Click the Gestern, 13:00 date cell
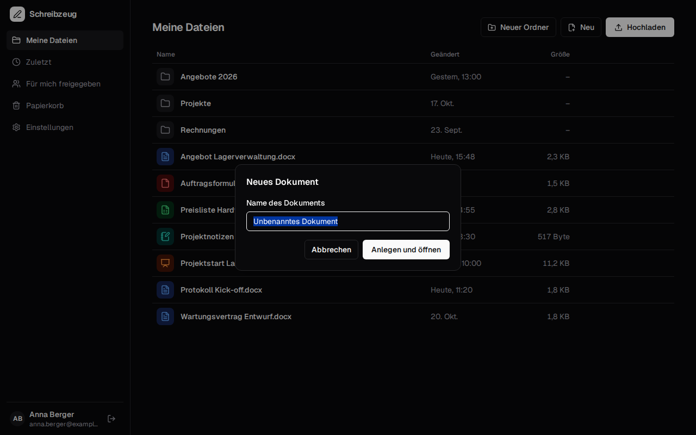Image resolution: width=696 pixels, height=435 pixels. [x=456, y=77]
